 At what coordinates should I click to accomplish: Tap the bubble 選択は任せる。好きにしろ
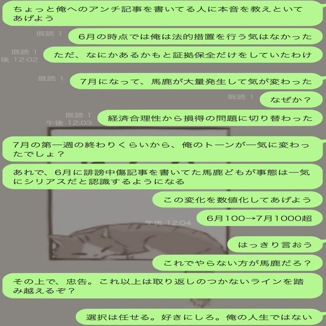(x=199, y=317)
